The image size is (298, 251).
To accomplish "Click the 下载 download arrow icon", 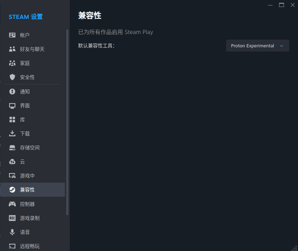I will 12,133.
